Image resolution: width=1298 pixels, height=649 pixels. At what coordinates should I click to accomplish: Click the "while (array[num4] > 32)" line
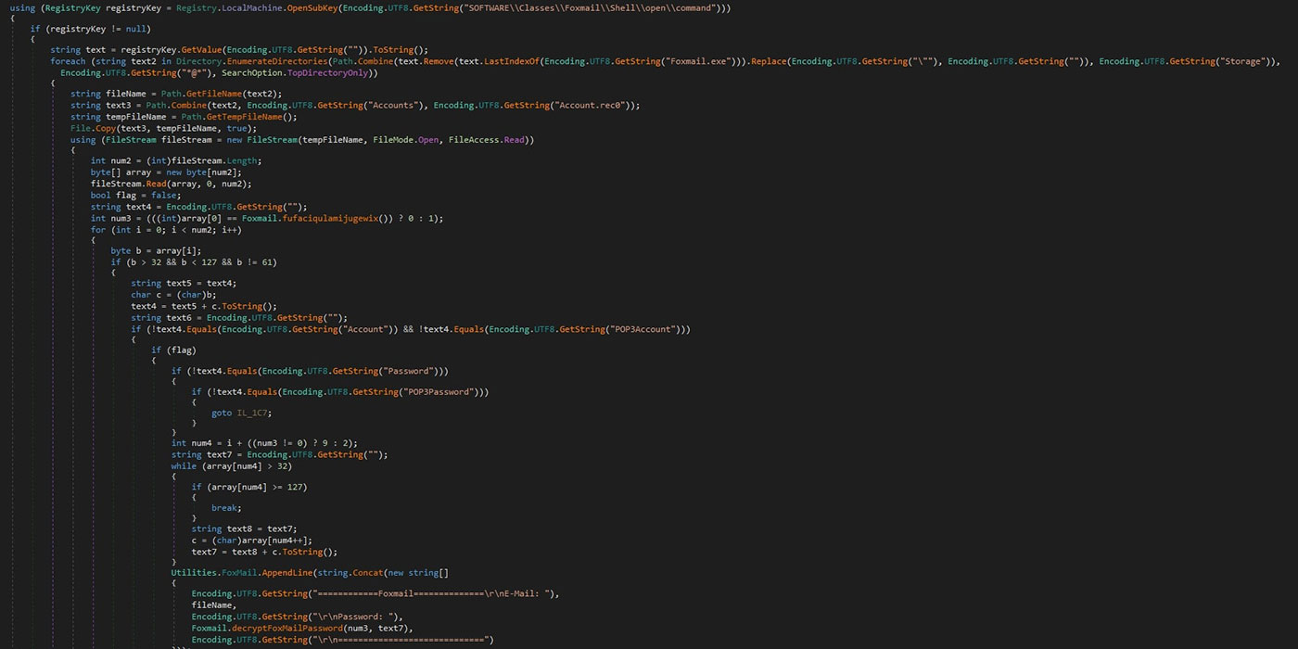[232, 465]
